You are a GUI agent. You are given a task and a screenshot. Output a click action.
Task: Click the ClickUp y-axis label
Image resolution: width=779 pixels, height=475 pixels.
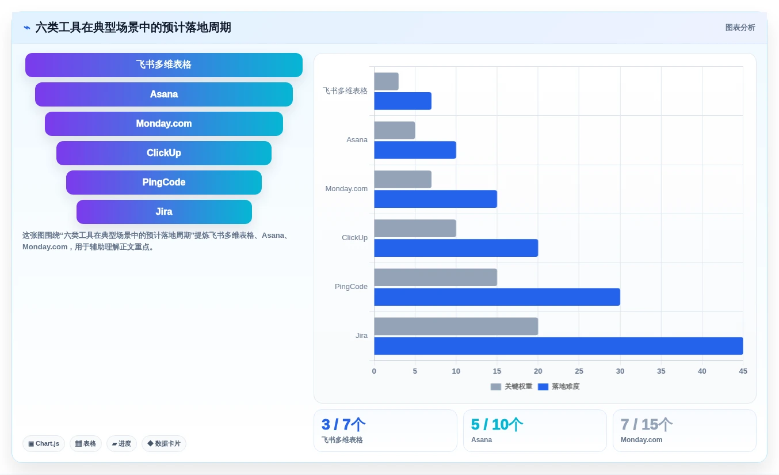(354, 238)
